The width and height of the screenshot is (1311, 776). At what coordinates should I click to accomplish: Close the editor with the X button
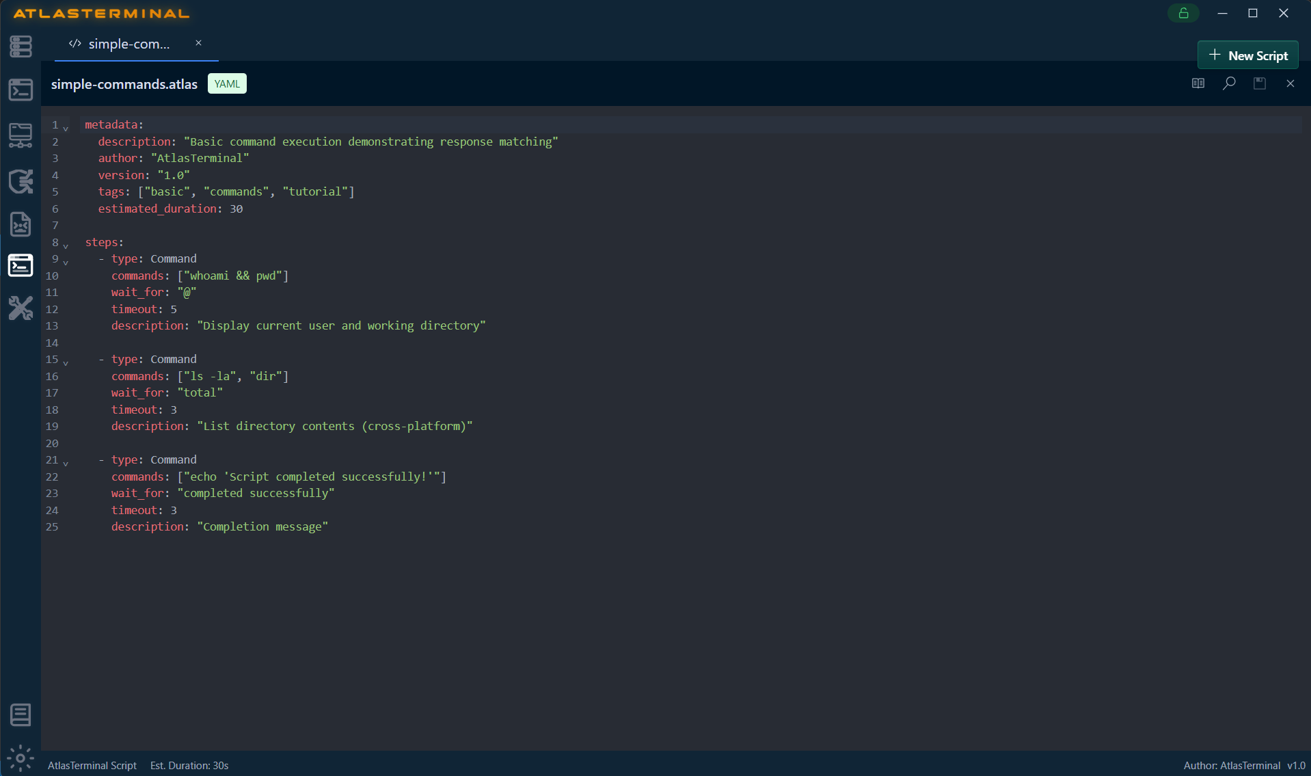point(1290,83)
